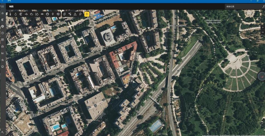The image size is (265, 136).
Task: Open the maps globe sidebar item
Action: click(2, 26)
